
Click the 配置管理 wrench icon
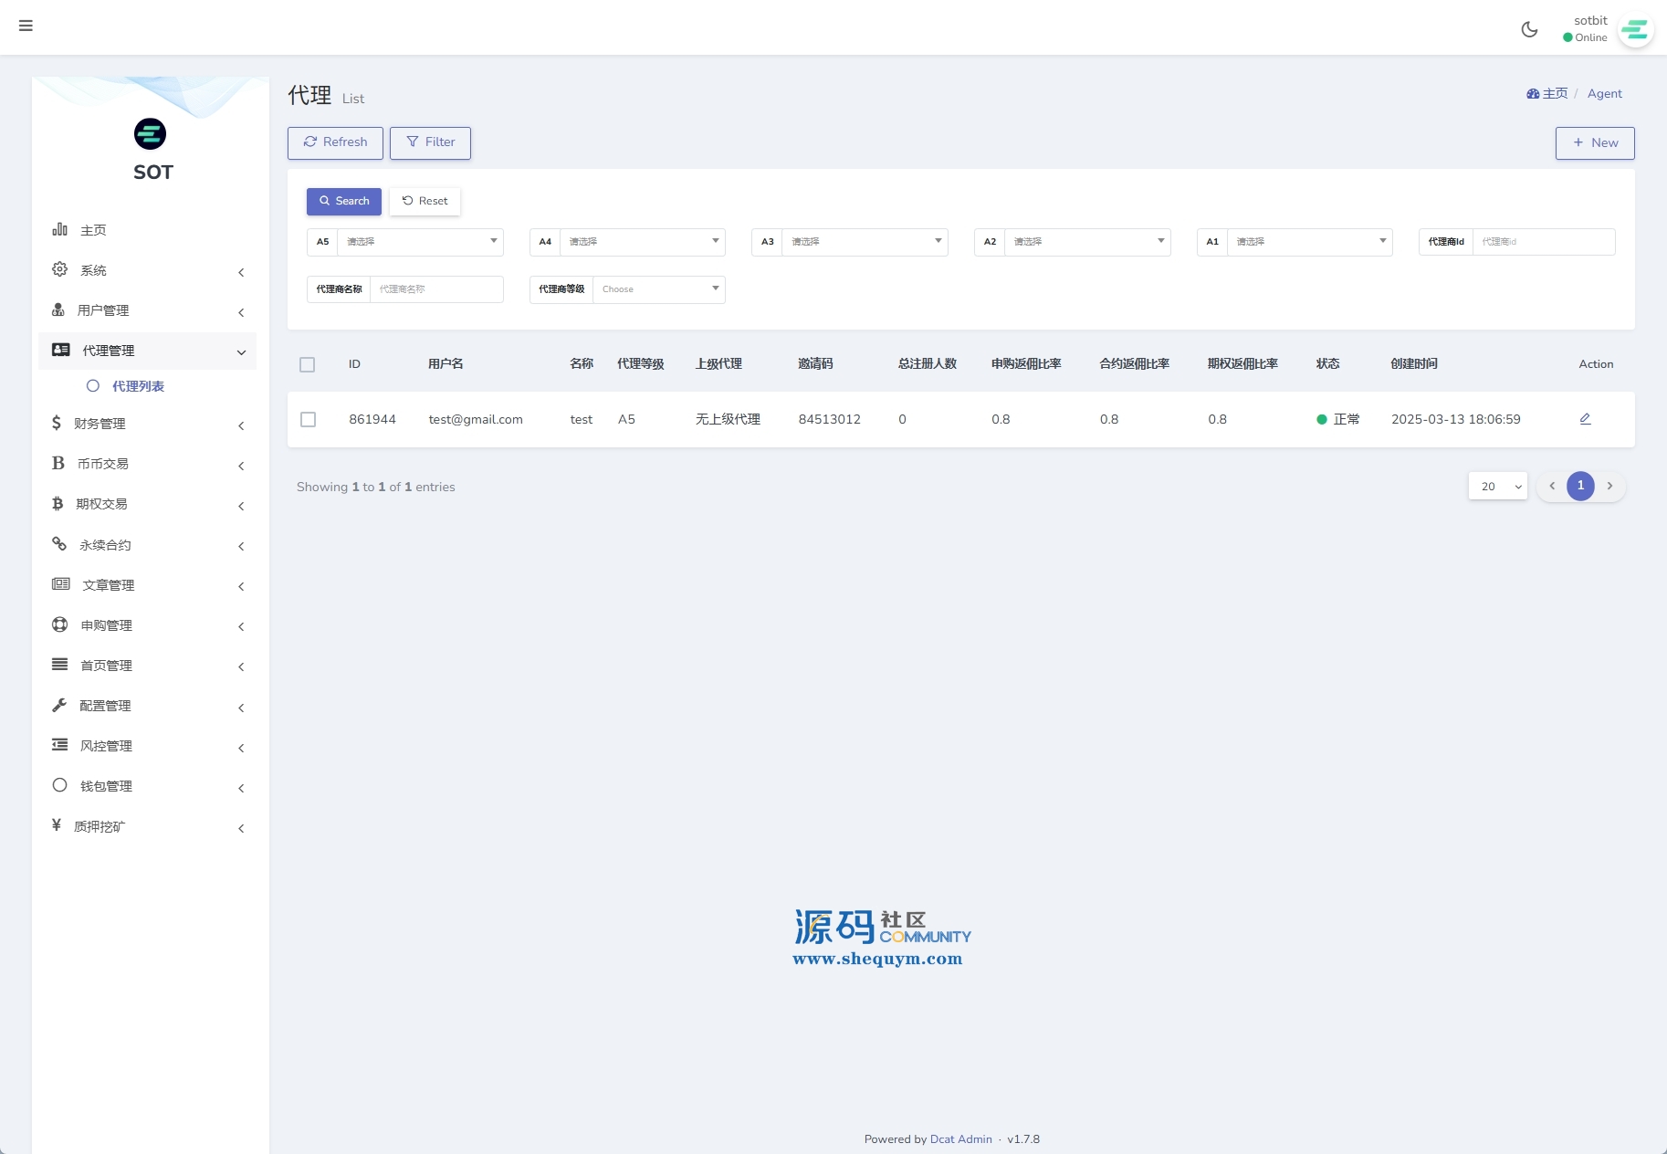coord(60,705)
